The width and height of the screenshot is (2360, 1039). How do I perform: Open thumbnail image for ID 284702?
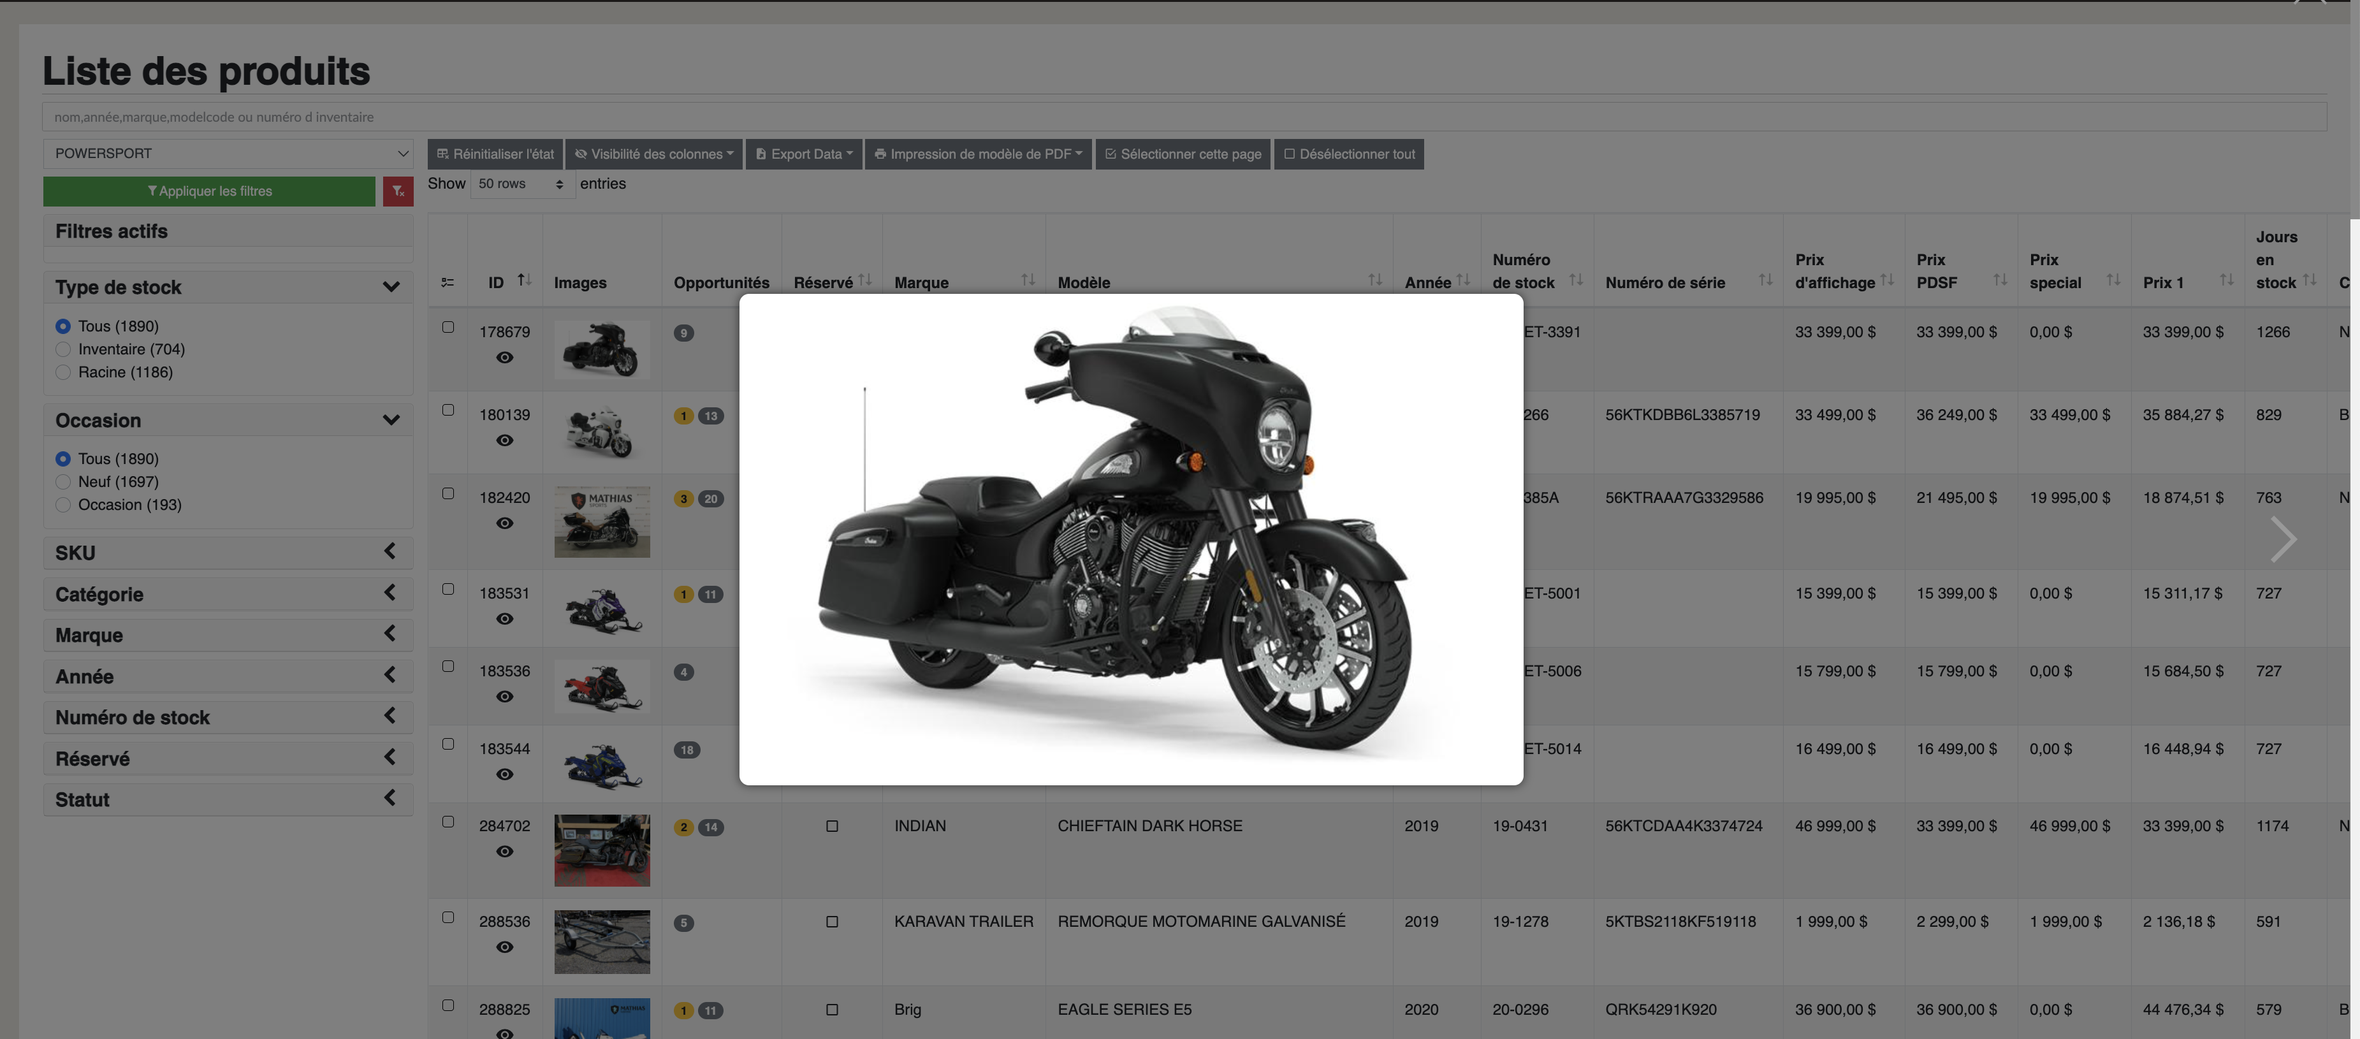tap(602, 850)
